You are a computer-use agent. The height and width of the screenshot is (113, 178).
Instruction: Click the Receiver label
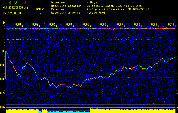point(58,9)
